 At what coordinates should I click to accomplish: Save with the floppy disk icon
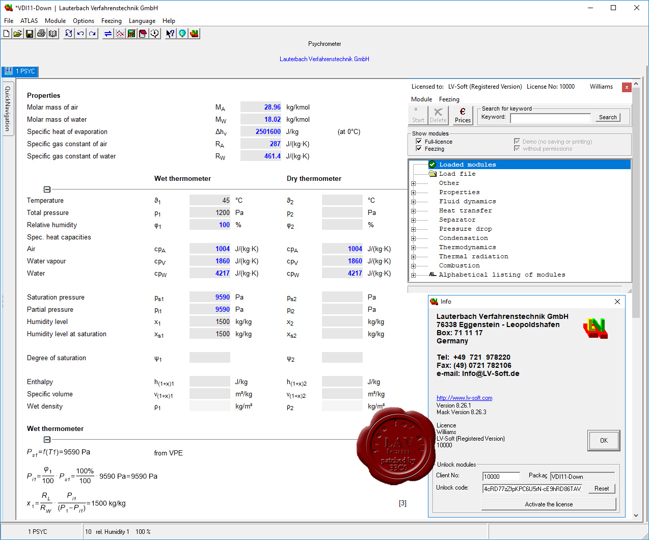click(30, 34)
